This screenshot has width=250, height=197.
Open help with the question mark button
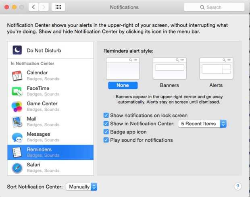238,187
